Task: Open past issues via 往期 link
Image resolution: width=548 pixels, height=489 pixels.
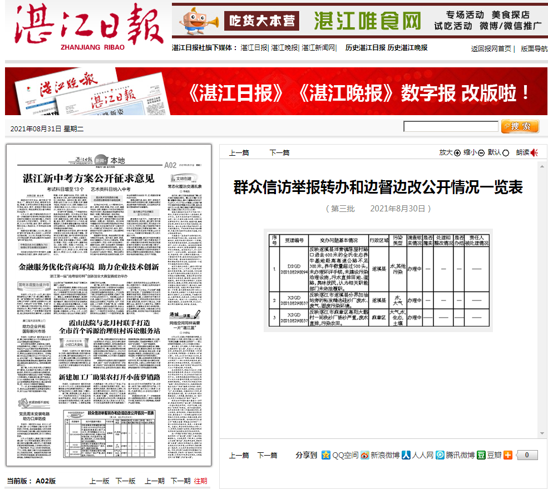Action: (x=200, y=481)
